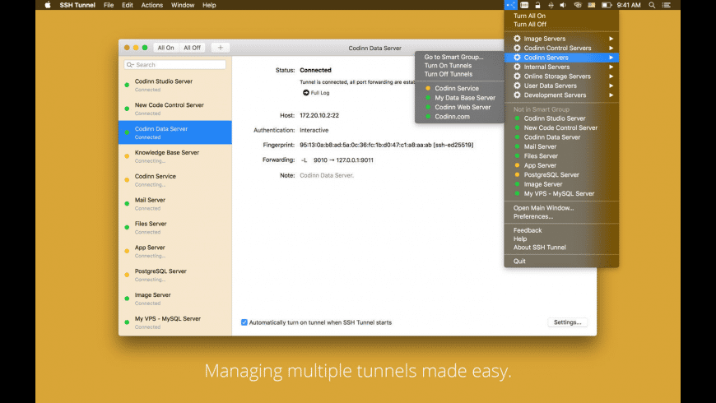This screenshot has height=403, width=716.
Task: Click the All Off button
Action: (x=193, y=48)
